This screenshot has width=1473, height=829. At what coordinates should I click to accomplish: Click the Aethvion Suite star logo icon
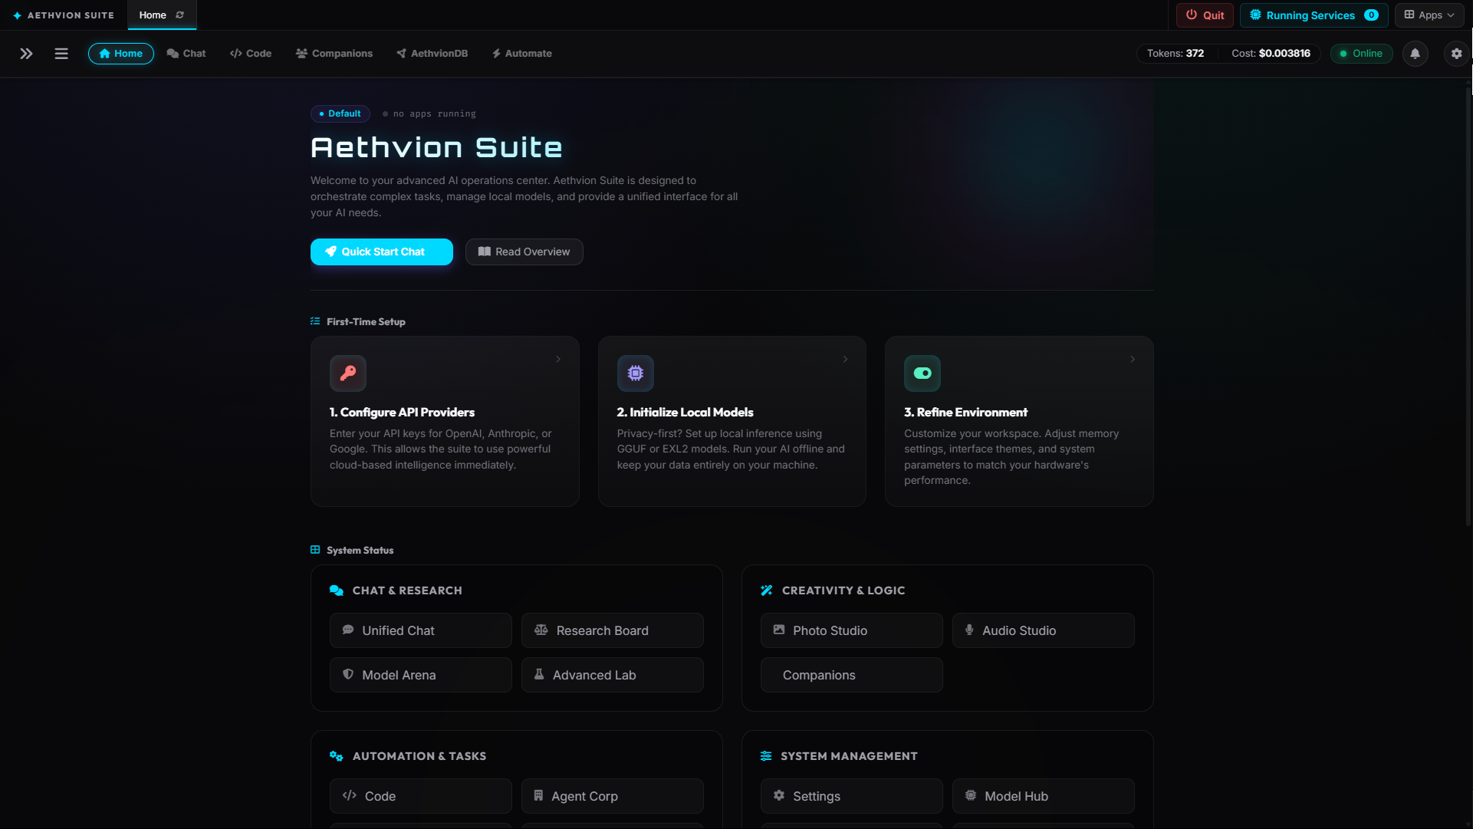coord(17,15)
